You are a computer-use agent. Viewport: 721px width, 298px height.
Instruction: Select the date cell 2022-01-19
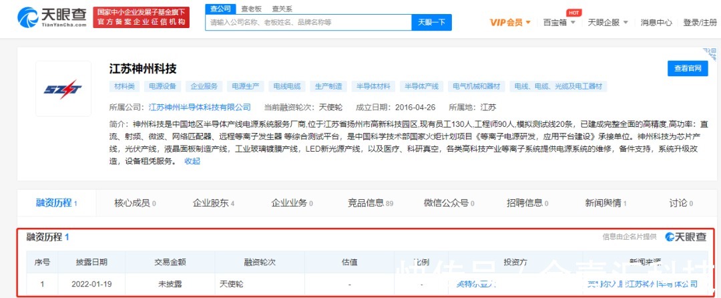tap(91, 284)
